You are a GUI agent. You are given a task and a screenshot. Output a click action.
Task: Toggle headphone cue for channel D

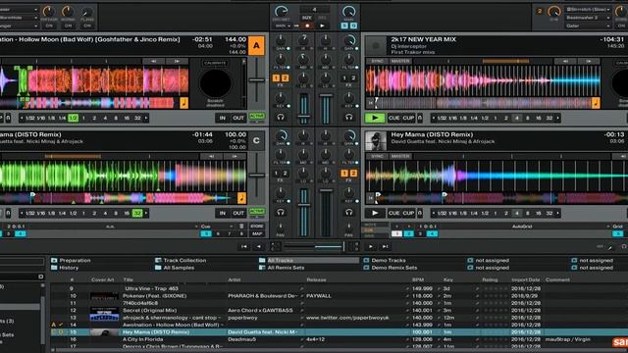349,212
